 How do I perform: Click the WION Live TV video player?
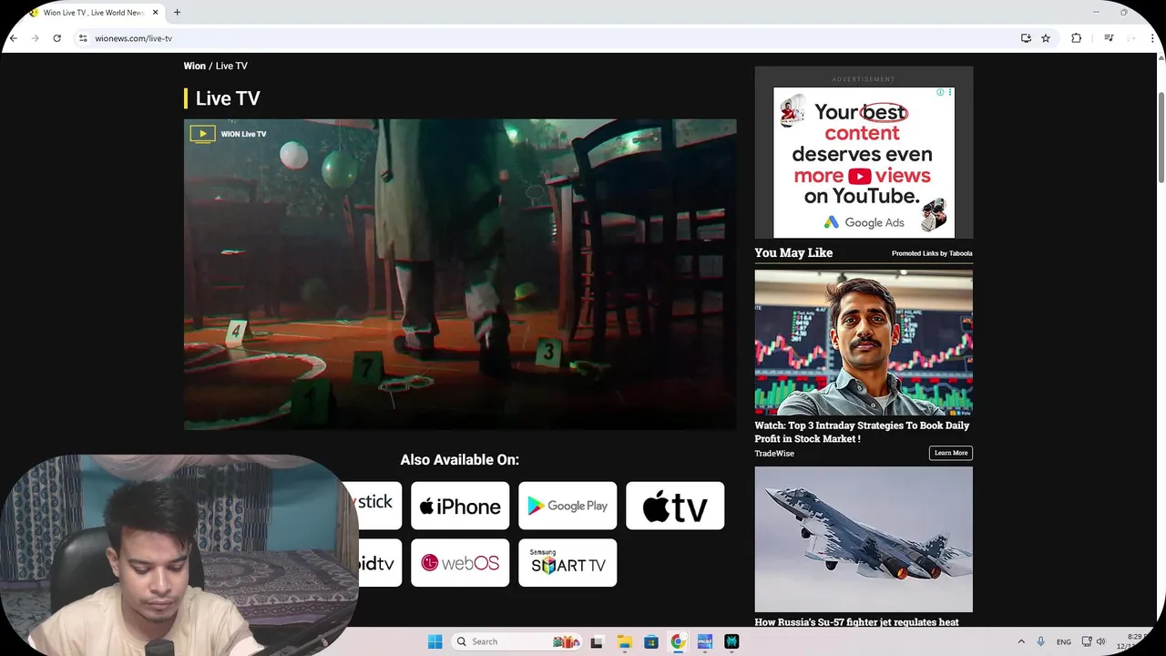tap(460, 274)
